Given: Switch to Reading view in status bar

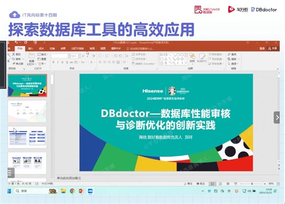Looking at the screenshot, I should (228, 184).
